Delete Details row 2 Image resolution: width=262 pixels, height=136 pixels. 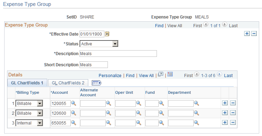[233, 113]
